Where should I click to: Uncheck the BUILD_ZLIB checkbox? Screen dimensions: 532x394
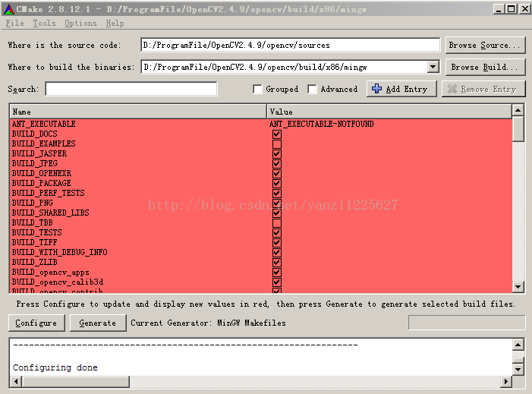[277, 263]
